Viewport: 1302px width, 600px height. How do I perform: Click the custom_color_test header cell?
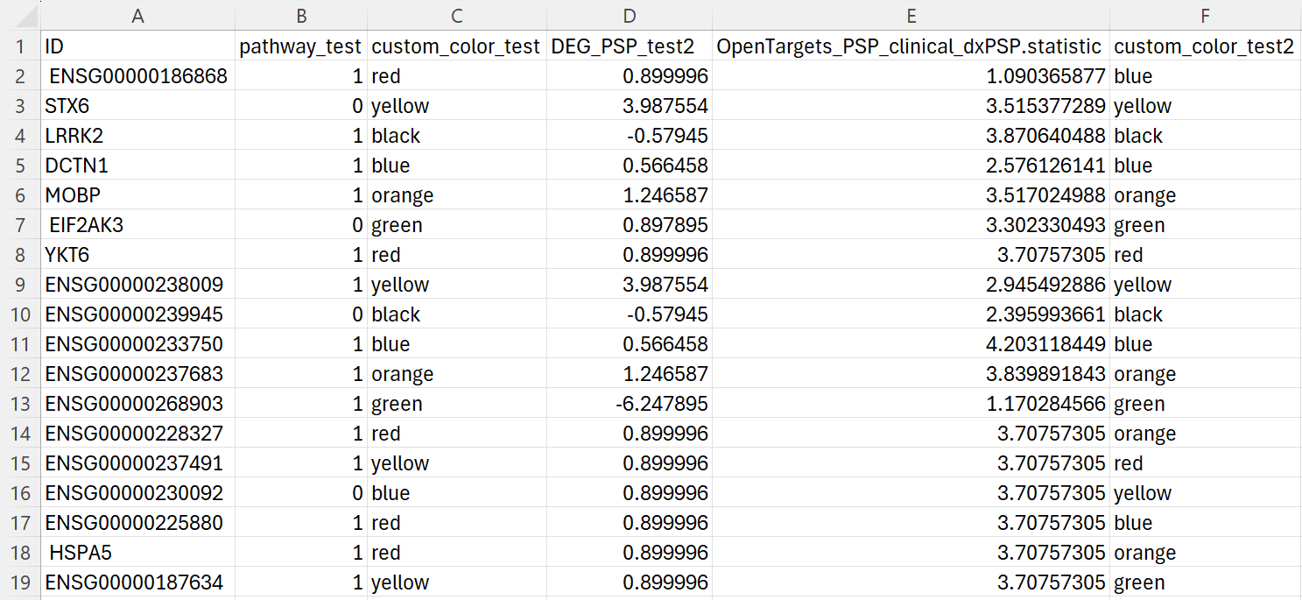pos(455,46)
